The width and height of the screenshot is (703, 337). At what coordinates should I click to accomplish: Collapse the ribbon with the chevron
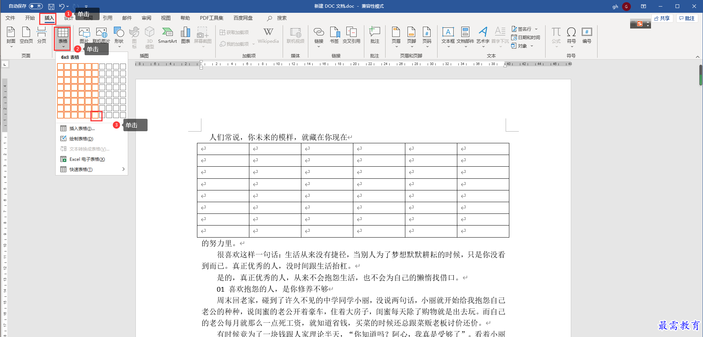point(698,57)
